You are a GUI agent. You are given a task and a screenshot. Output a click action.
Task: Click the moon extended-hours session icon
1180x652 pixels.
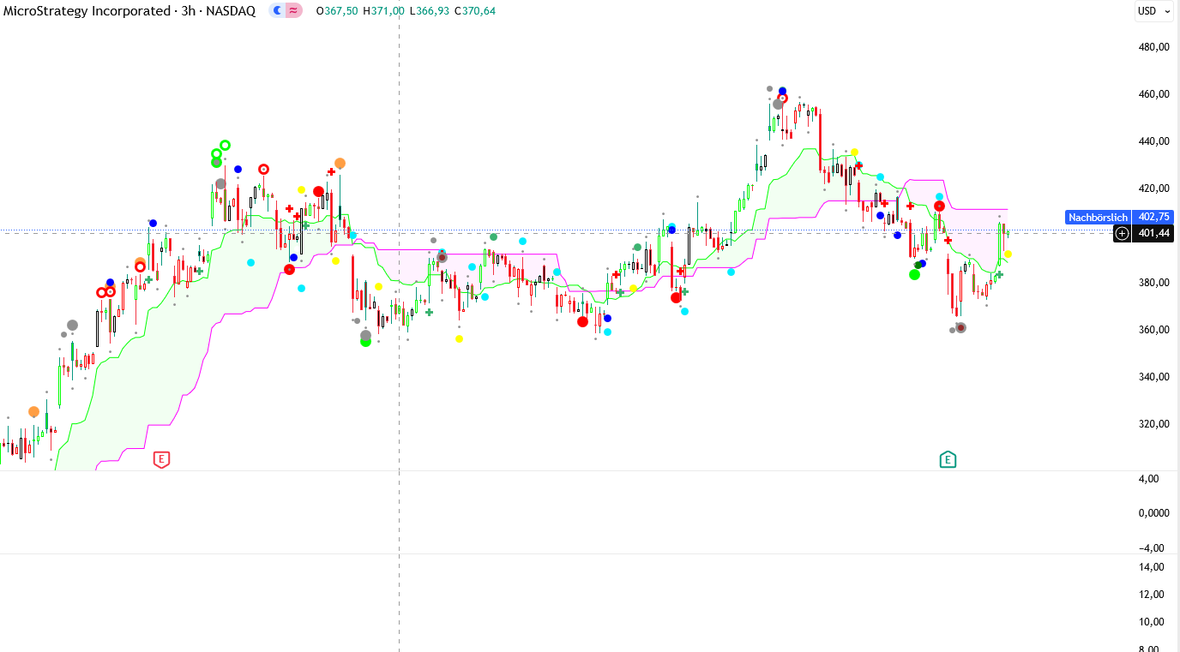point(277,11)
